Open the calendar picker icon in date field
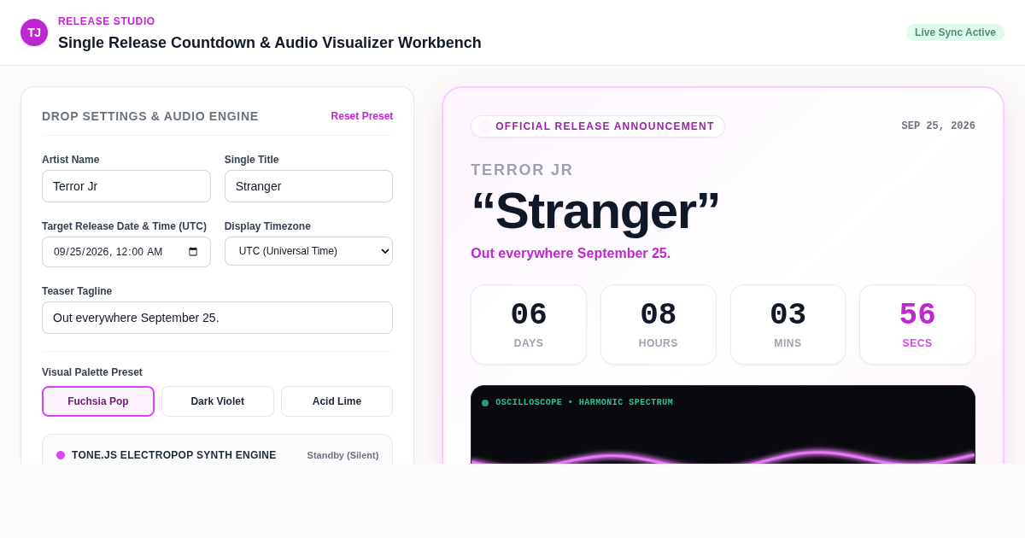This screenshot has width=1025, height=538. coord(193,252)
